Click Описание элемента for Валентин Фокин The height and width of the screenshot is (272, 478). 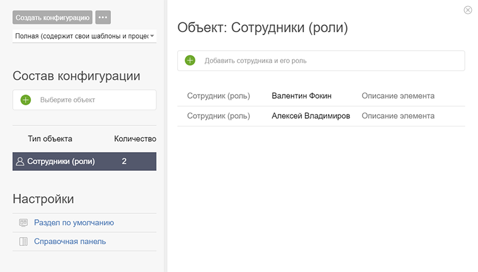(x=398, y=96)
